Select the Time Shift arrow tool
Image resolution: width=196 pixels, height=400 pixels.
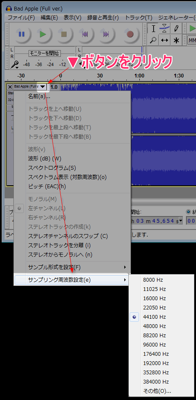pos(165,40)
